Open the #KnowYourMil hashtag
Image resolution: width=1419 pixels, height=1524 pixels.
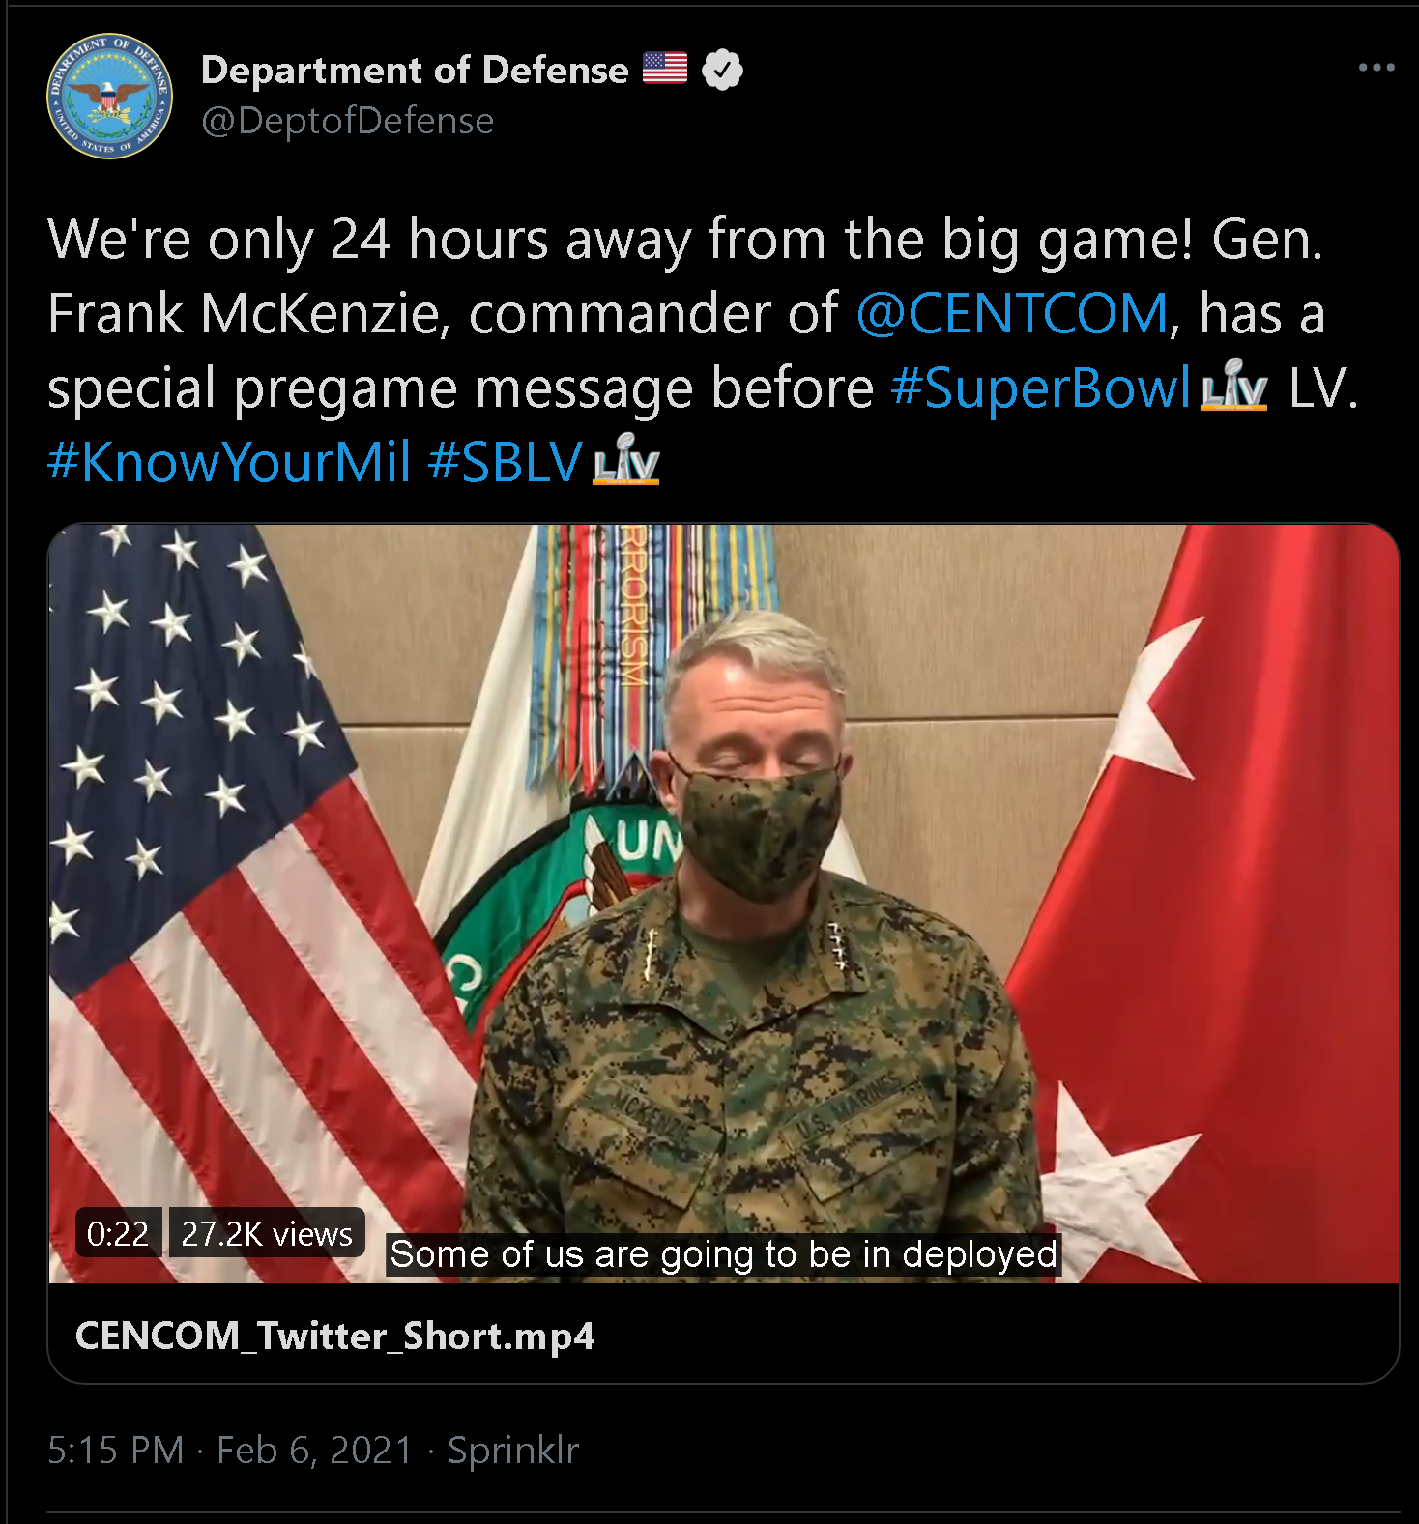coord(229,461)
